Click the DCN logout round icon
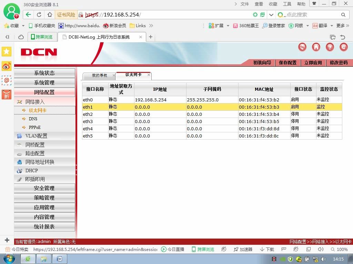This screenshot has height=264, width=353. coord(344,47)
